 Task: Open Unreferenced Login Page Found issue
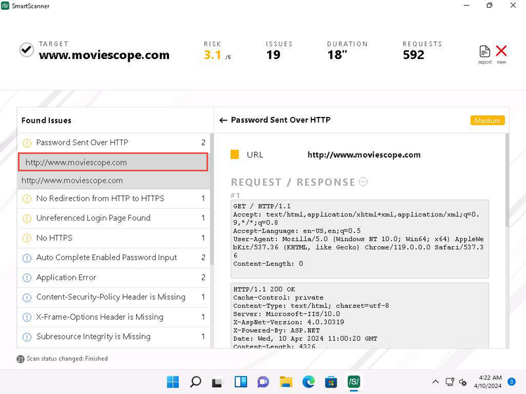[113, 218]
